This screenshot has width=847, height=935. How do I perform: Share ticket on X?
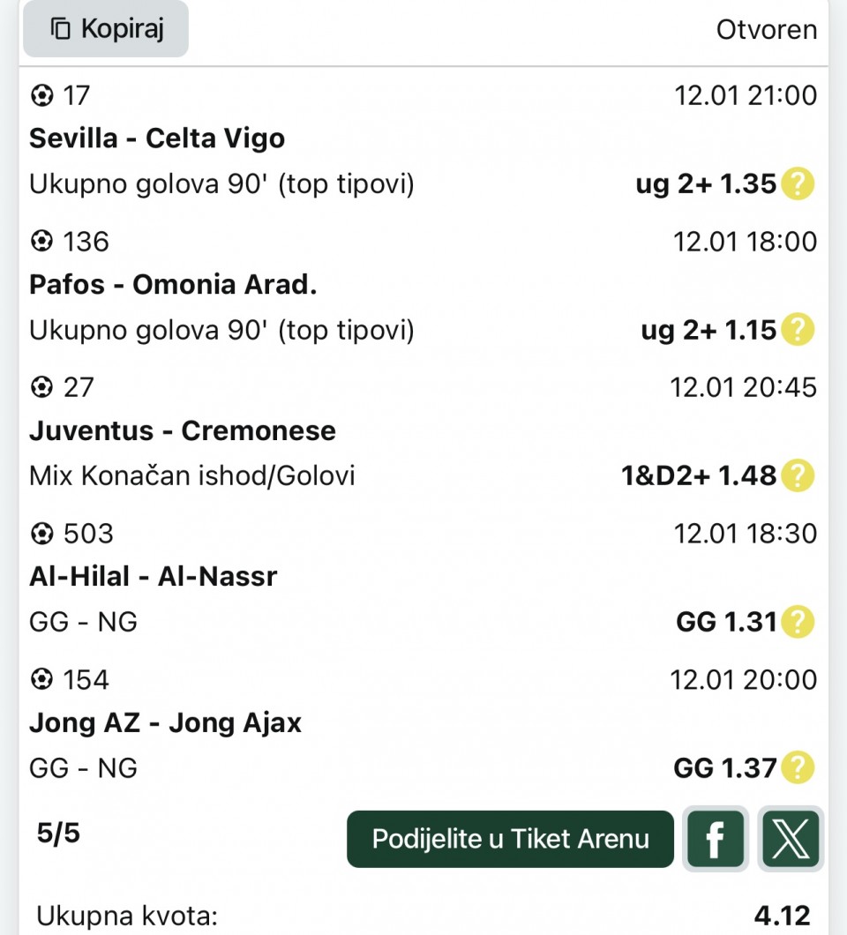pyautogui.click(x=791, y=839)
